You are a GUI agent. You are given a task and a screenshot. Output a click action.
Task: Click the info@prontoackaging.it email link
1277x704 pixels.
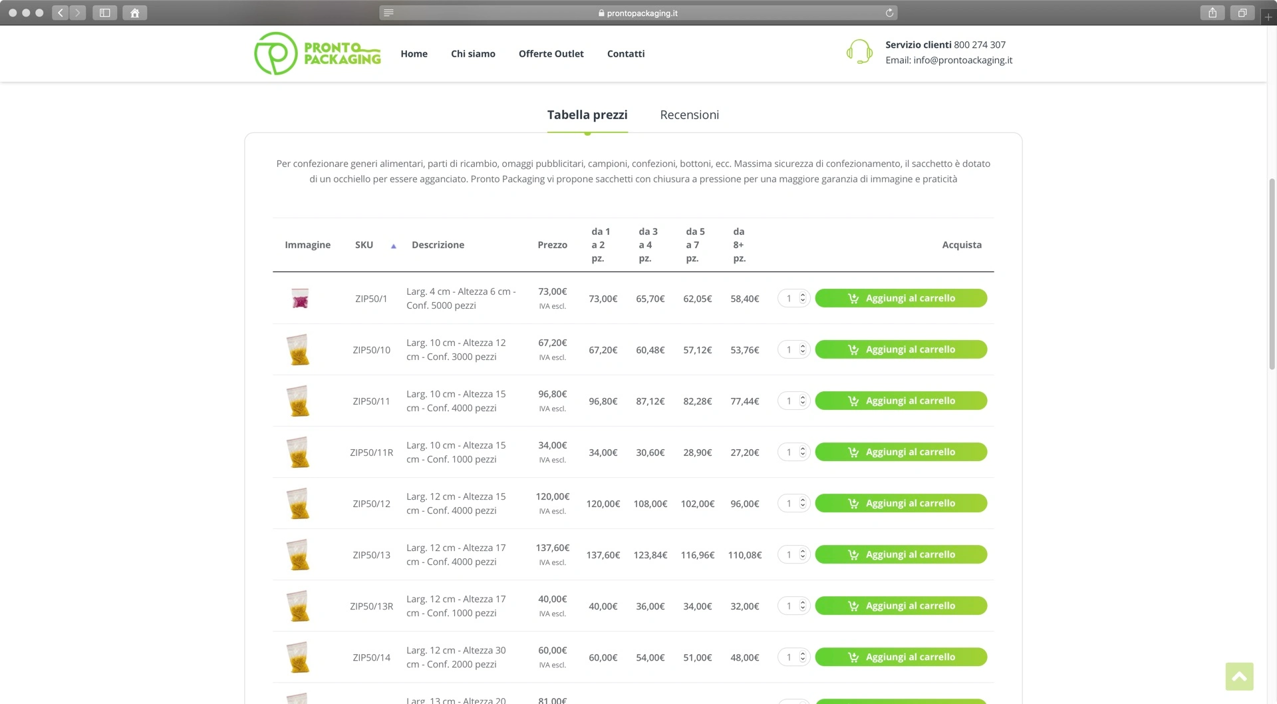point(962,61)
